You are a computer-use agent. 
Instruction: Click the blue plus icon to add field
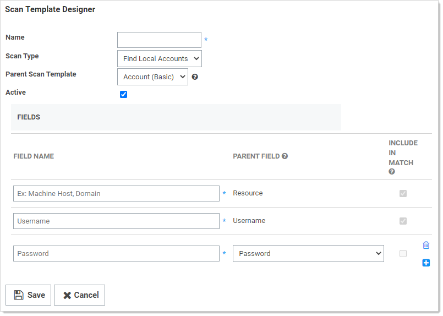coord(426,263)
